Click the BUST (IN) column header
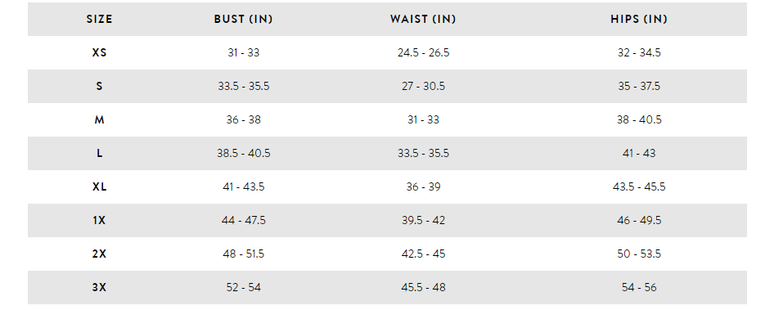 [x=243, y=20]
